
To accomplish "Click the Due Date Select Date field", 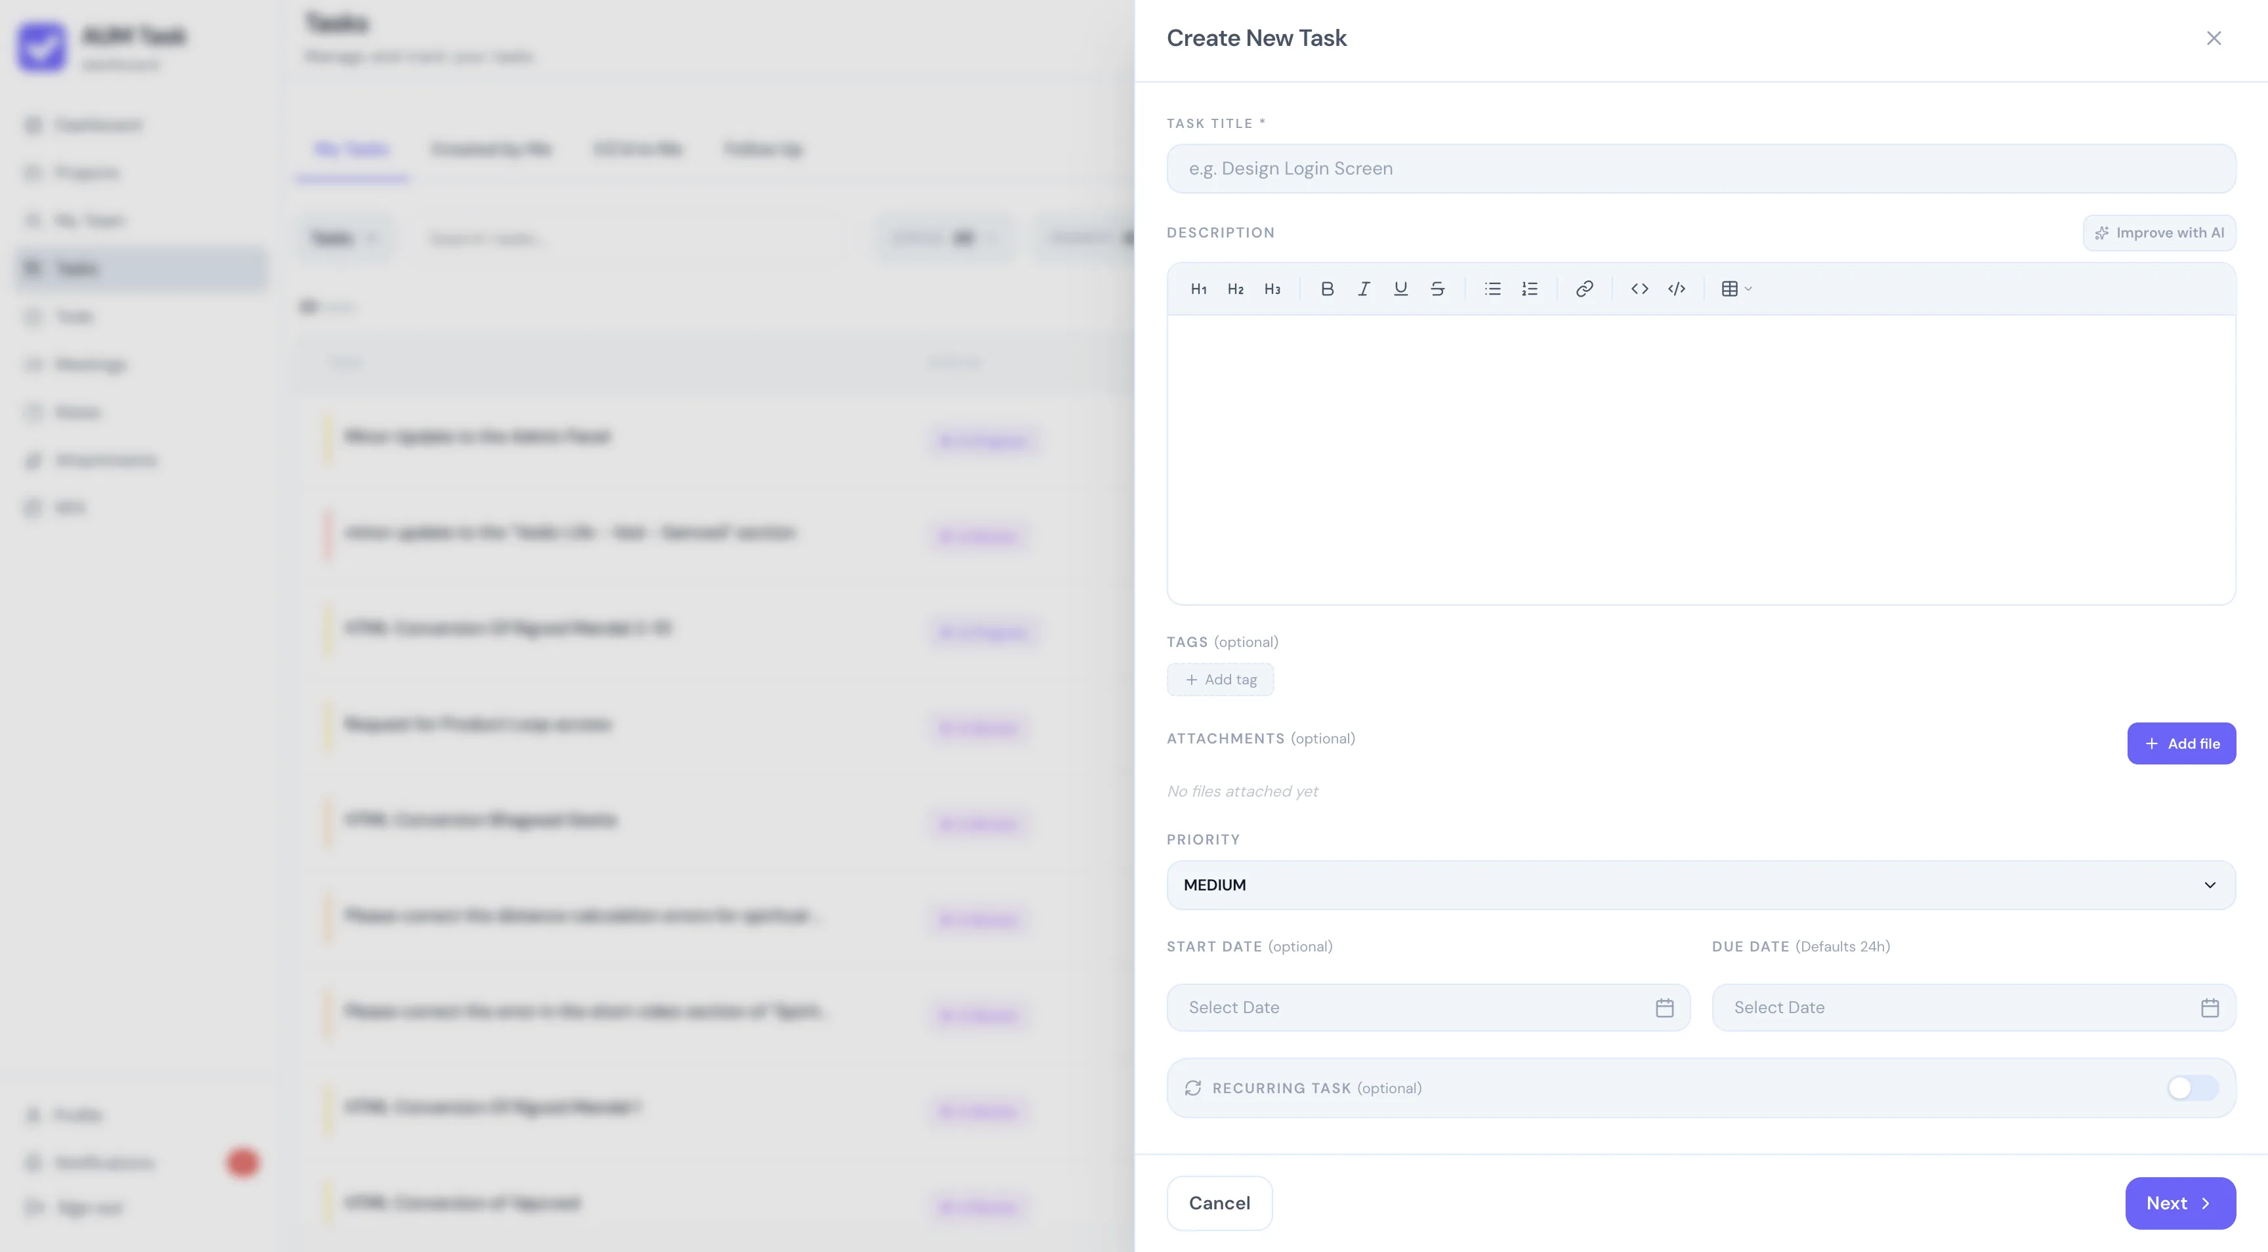I will coord(1973,1008).
